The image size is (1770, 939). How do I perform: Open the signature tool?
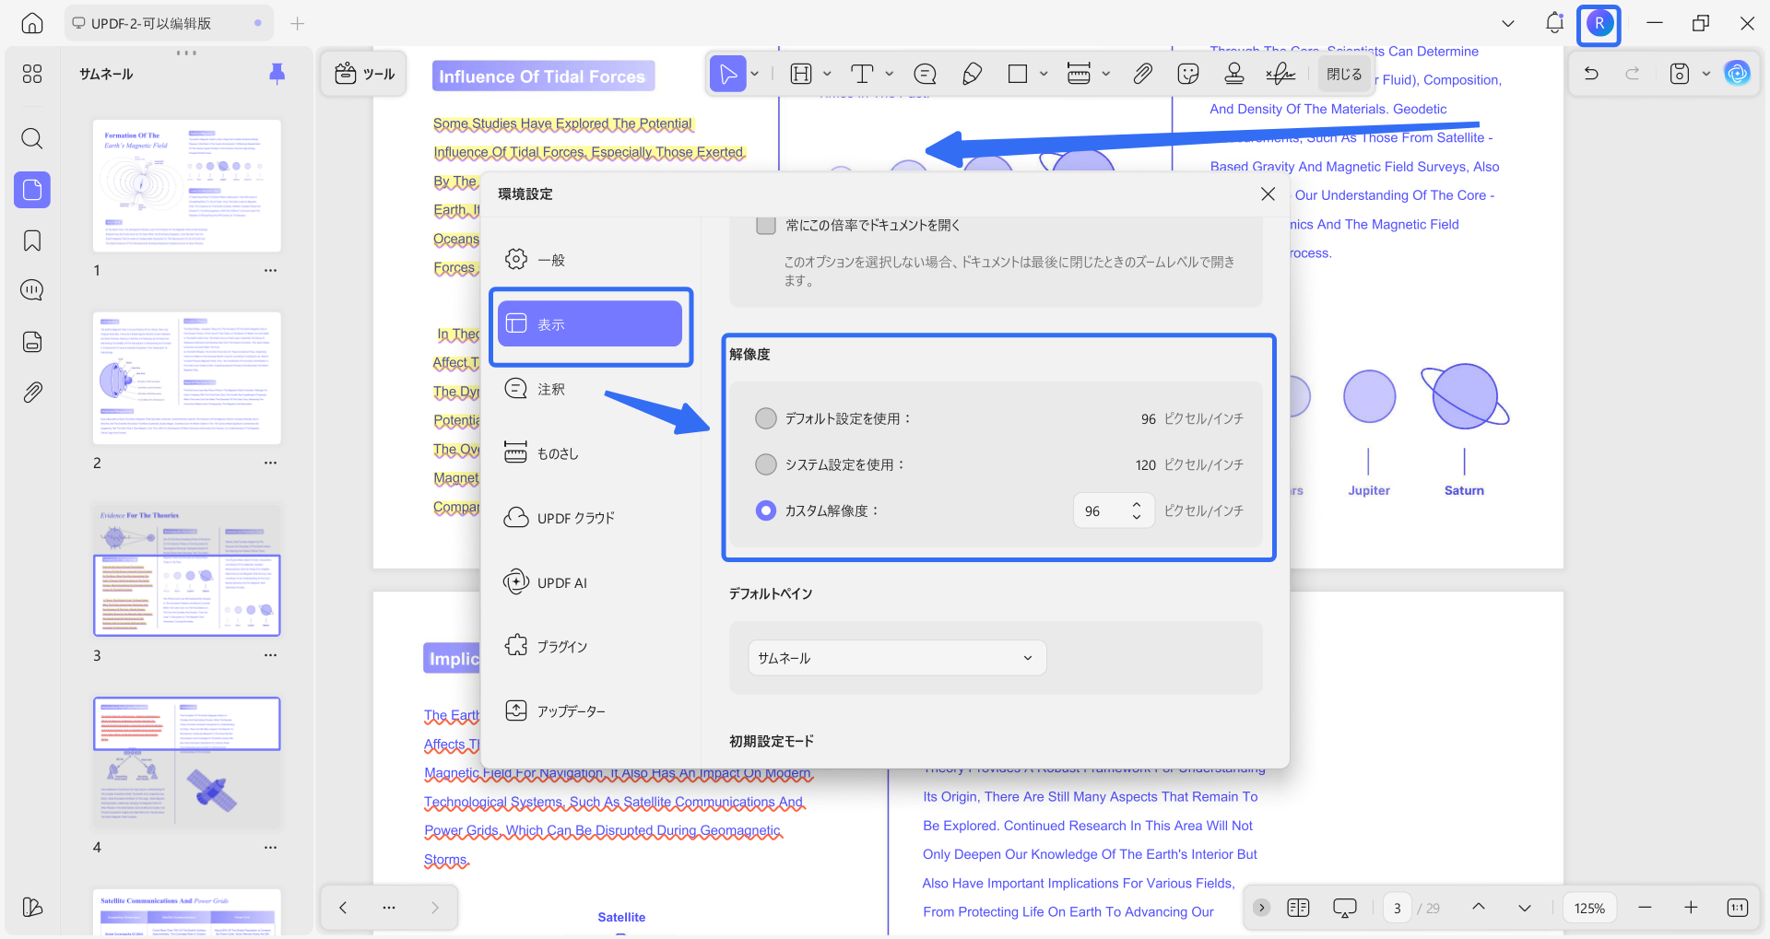pos(1280,73)
